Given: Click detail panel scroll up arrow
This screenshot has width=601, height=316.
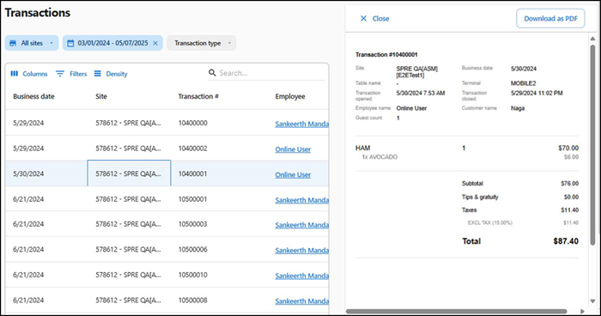Looking at the screenshot, I should point(592,39).
